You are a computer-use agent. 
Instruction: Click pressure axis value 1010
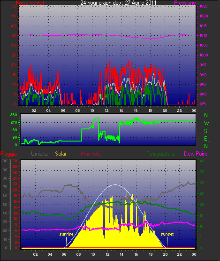(x=204, y=35)
